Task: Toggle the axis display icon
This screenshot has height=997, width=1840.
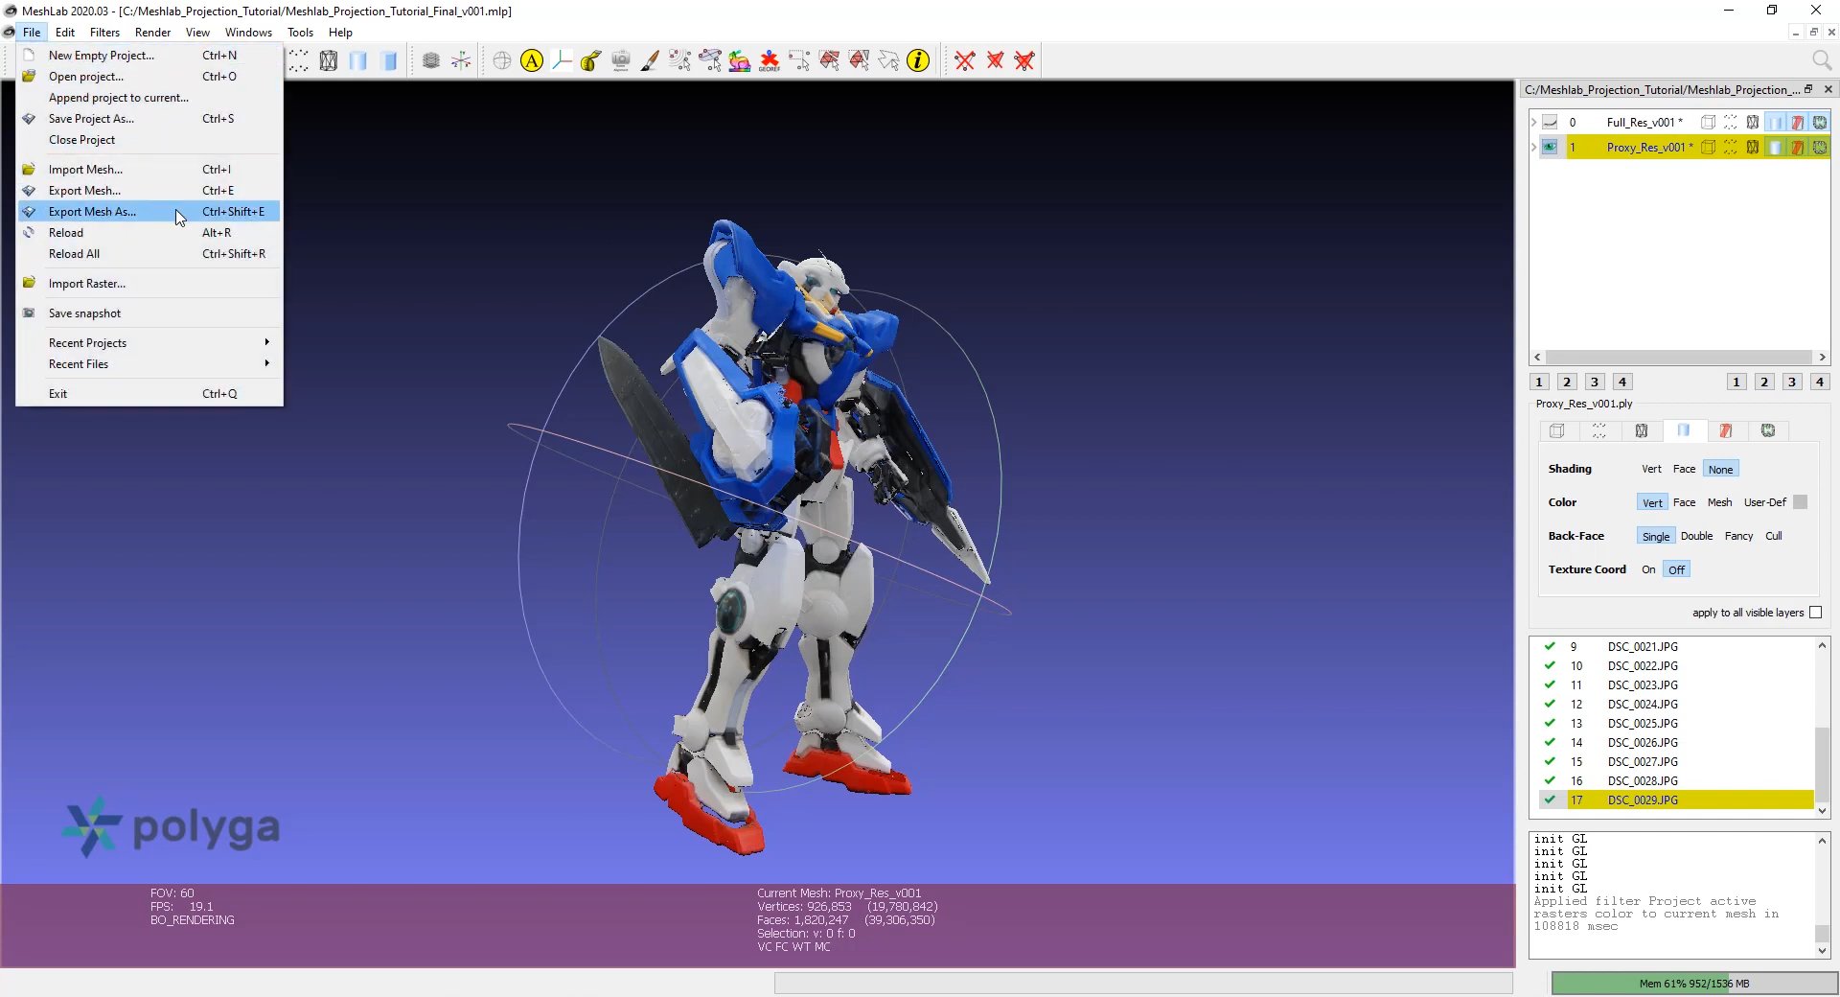Action: click(461, 61)
